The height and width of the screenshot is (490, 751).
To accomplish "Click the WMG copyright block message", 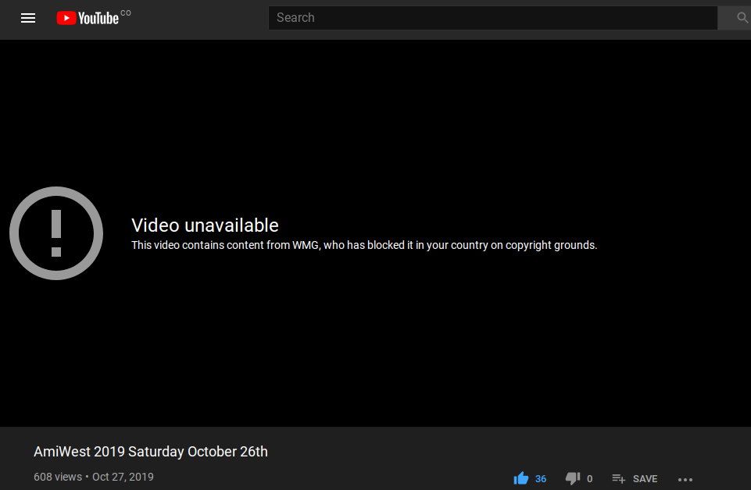I will (x=364, y=245).
